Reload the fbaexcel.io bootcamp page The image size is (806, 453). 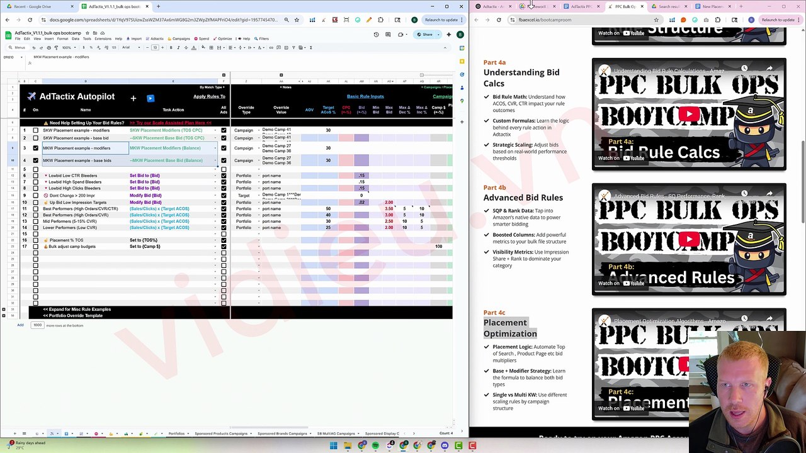pyautogui.click(x=499, y=20)
